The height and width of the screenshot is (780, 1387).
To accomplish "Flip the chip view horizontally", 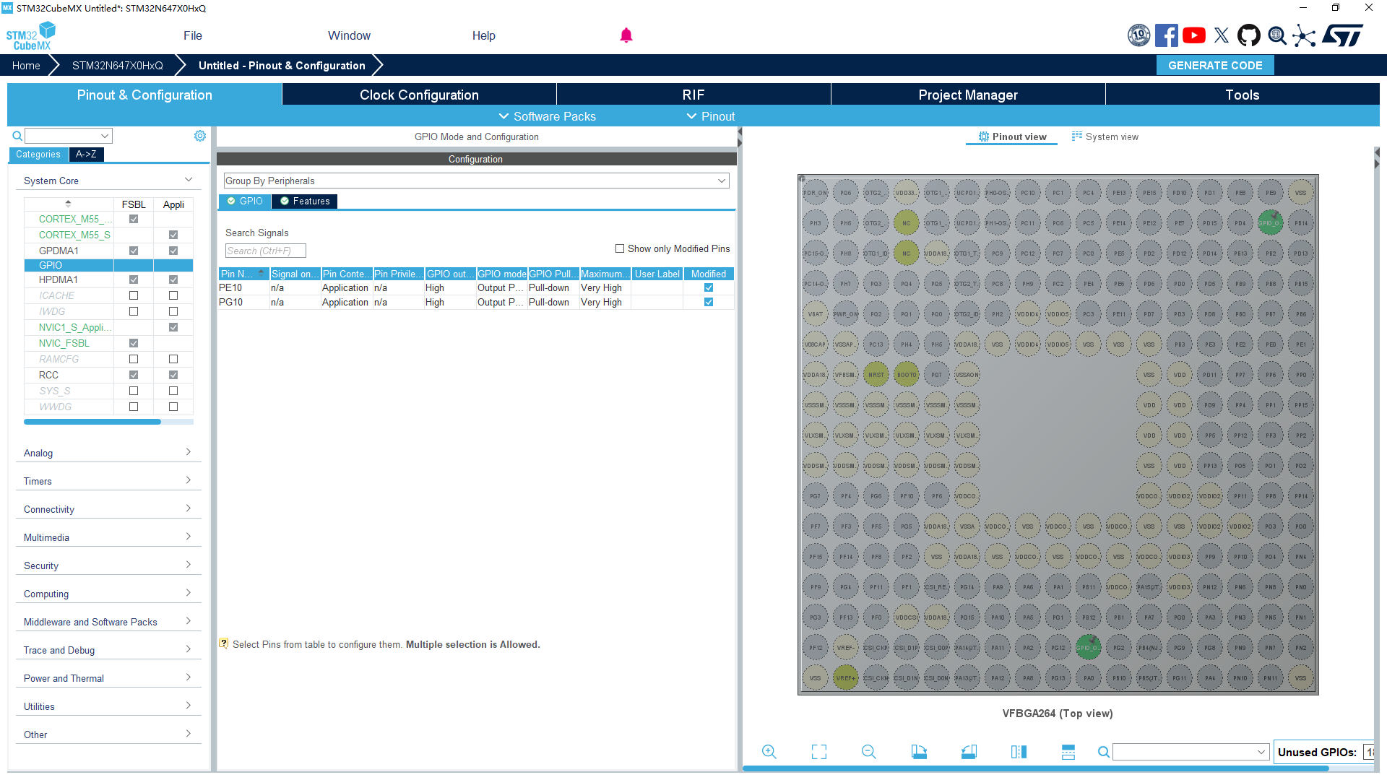I will pyautogui.click(x=1019, y=752).
